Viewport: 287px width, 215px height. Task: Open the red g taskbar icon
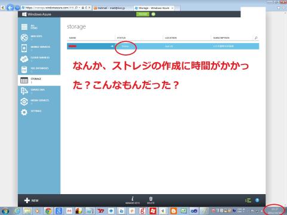(142, 211)
